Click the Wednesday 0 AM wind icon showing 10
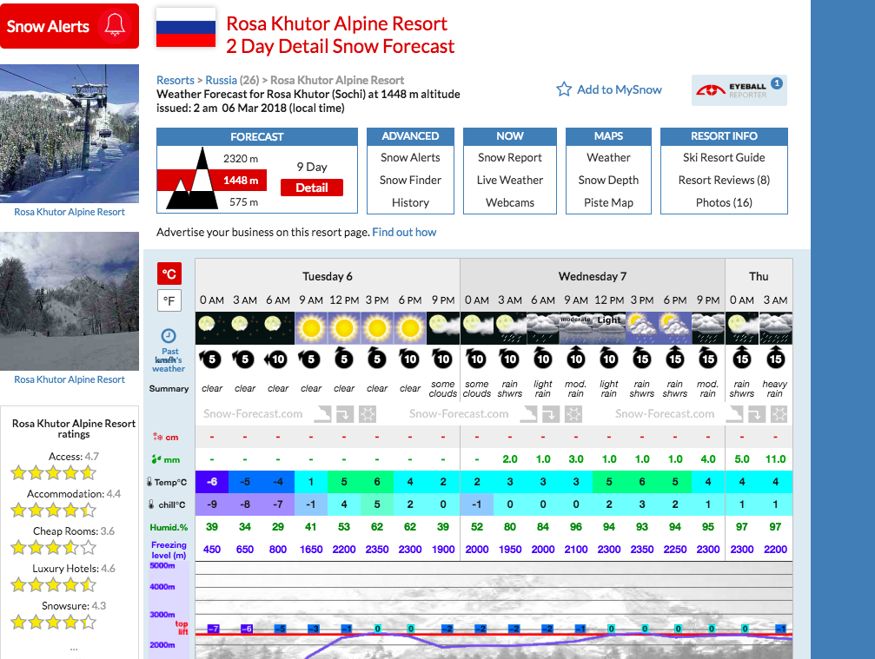875x659 pixels. (476, 359)
